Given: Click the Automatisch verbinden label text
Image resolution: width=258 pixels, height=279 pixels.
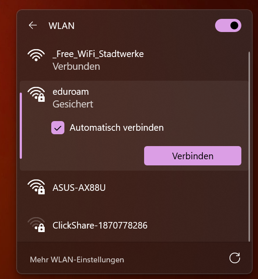Looking at the screenshot, I should pyautogui.click(x=117, y=128).
